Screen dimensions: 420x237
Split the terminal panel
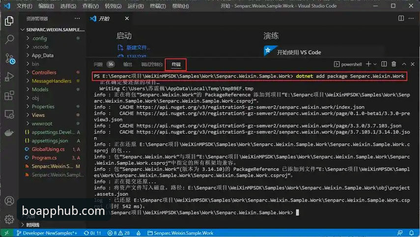(384, 64)
